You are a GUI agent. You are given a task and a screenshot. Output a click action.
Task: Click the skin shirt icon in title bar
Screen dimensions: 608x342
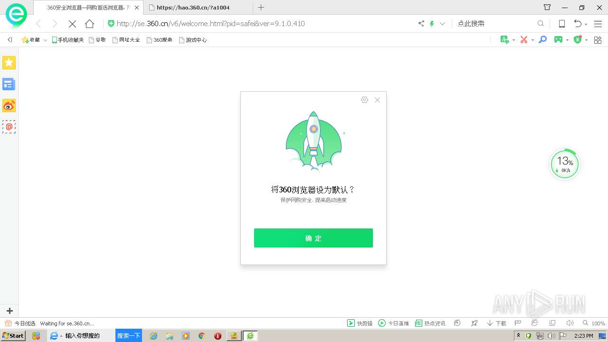coord(547,7)
